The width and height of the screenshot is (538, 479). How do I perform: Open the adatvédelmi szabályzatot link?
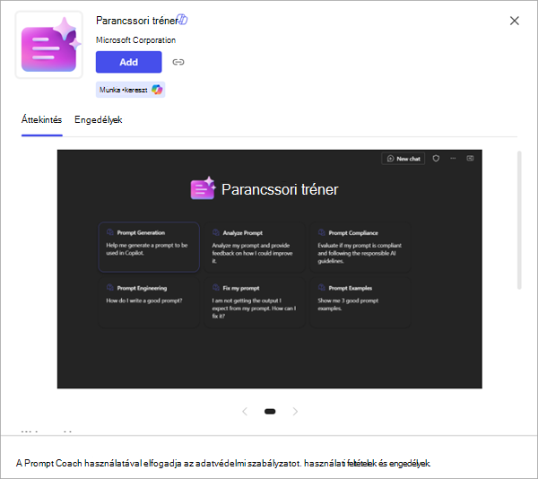(248, 463)
